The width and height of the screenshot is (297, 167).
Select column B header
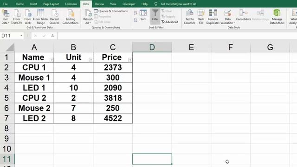point(73,47)
